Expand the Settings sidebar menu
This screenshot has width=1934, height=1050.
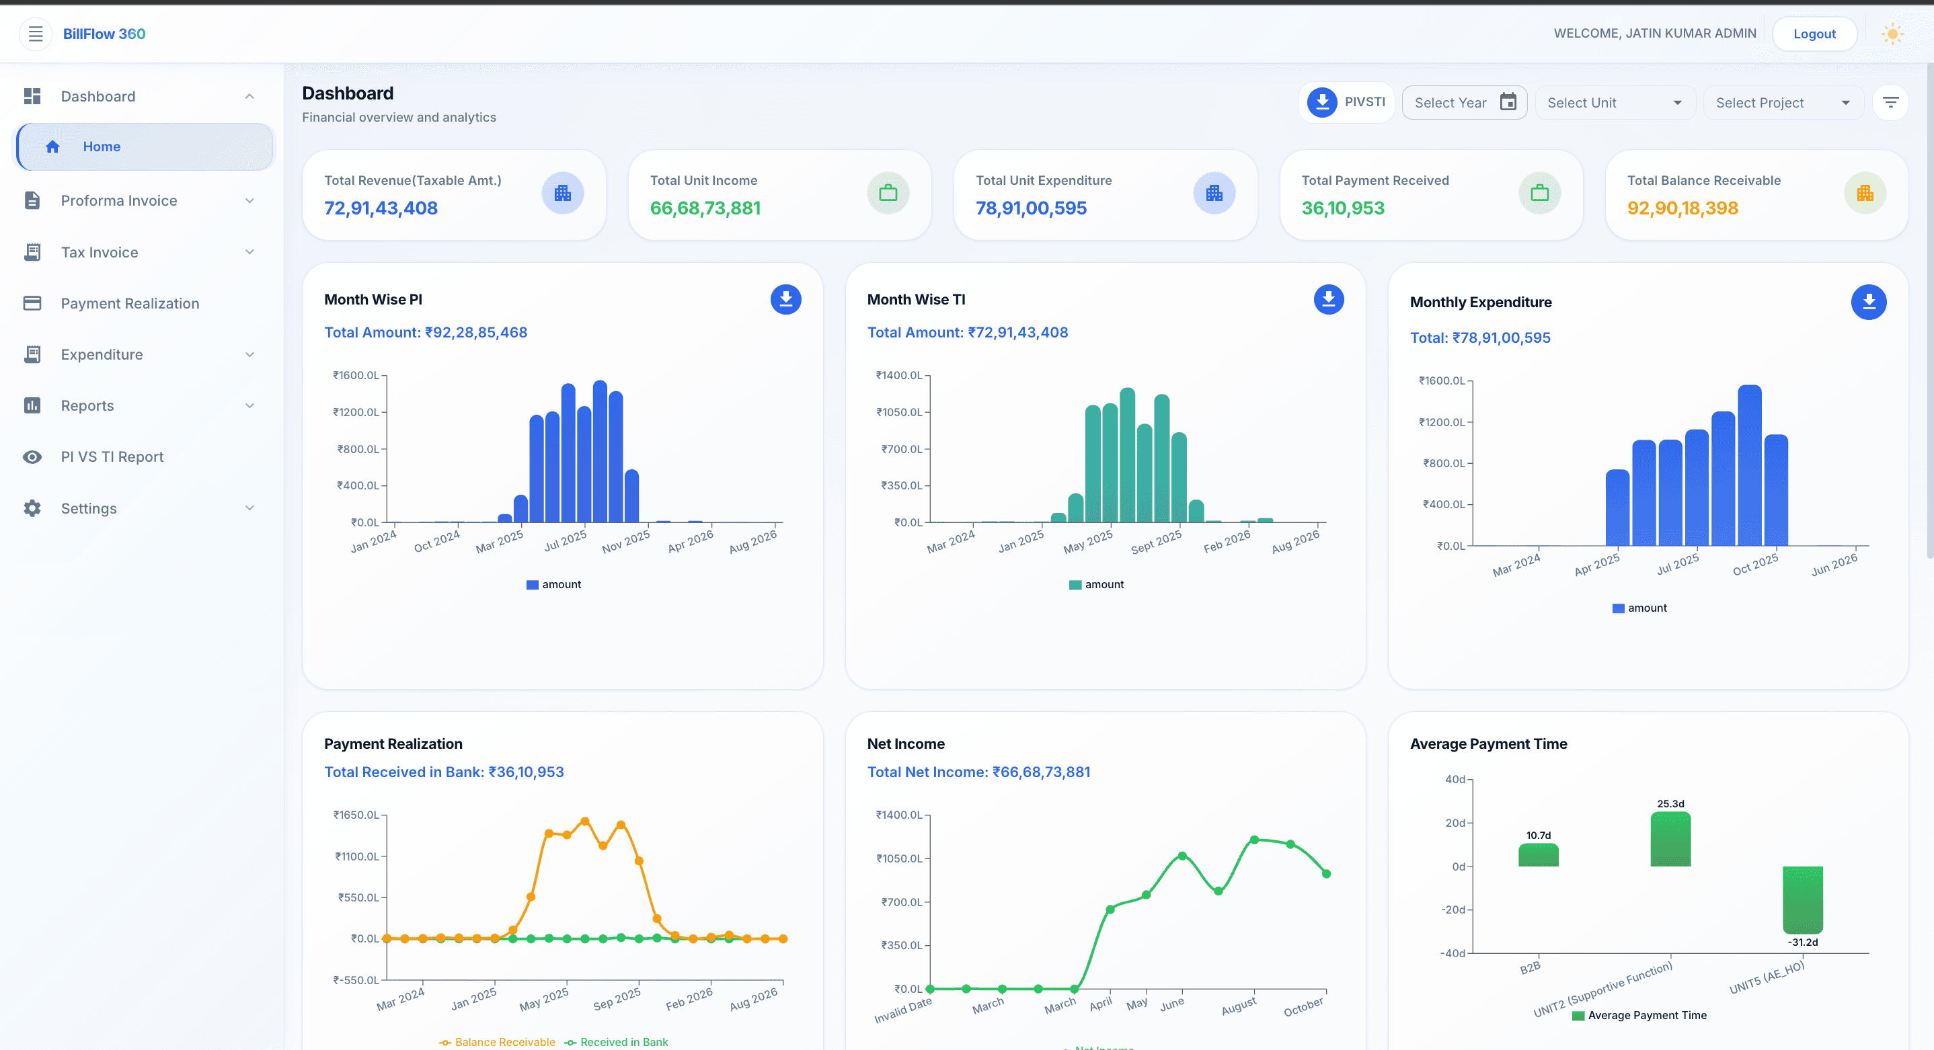143,508
